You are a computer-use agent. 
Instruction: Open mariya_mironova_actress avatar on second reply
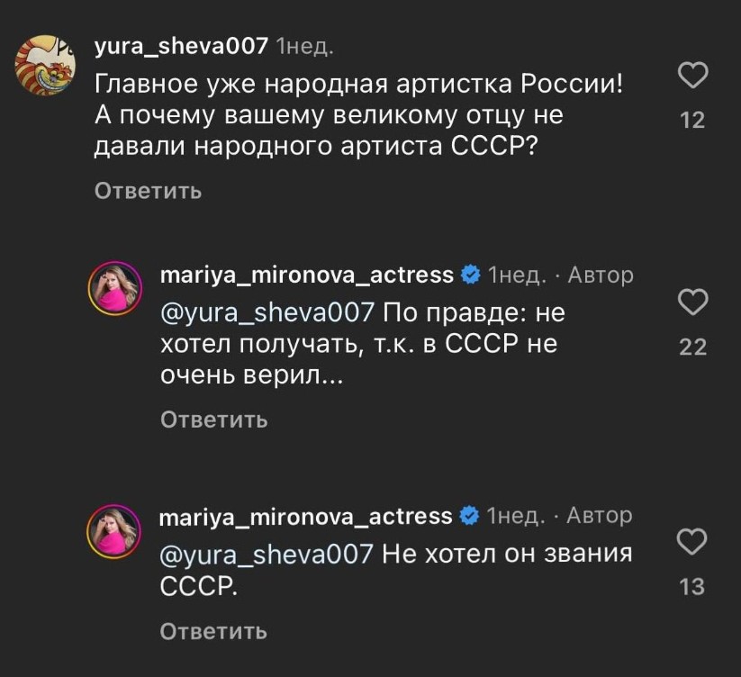(113, 527)
